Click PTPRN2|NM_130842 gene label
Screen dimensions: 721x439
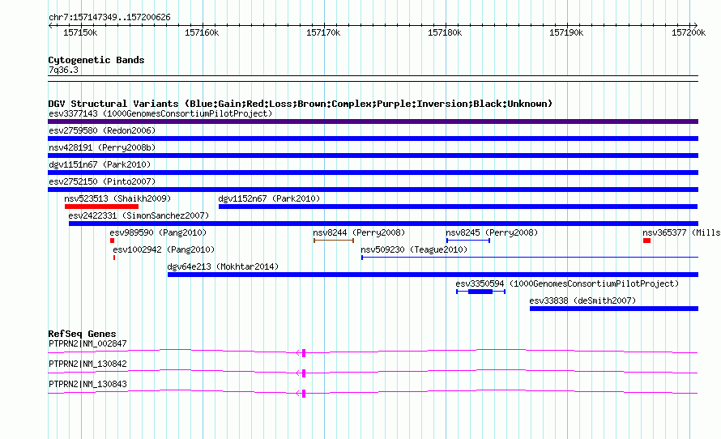click(87, 364)
